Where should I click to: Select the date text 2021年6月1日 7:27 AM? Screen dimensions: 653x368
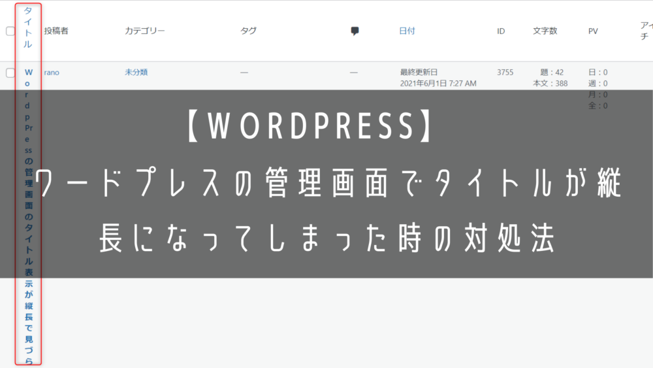[x=438, y=84]
